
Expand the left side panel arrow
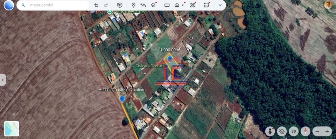coord(3,80)
